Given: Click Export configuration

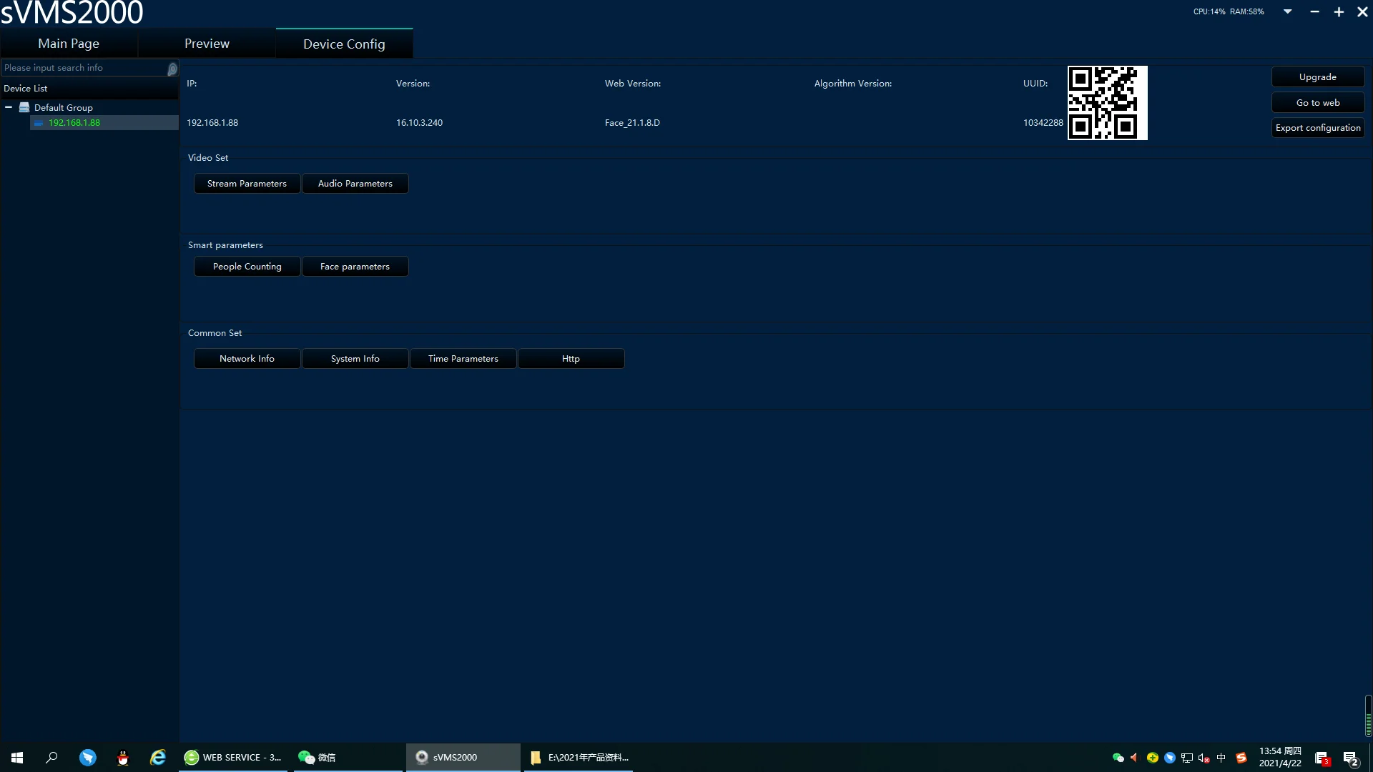Looking at the screenshot, I should click(x=1317, y=128).
